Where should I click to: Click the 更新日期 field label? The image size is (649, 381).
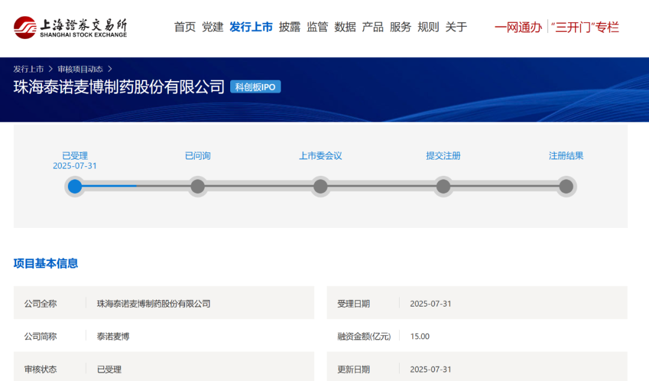click(x=353, y=370)
